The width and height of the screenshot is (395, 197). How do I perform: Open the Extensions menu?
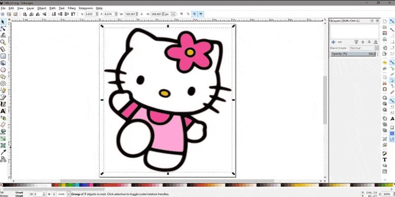[x=85, y=8]
